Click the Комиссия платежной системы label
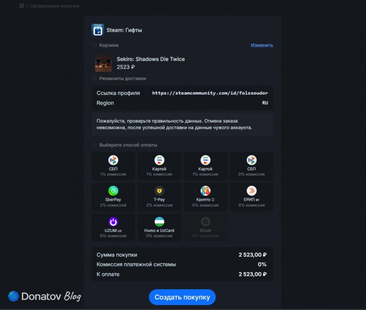This screenshot has width=366, height=310. [x=137, y=265]
